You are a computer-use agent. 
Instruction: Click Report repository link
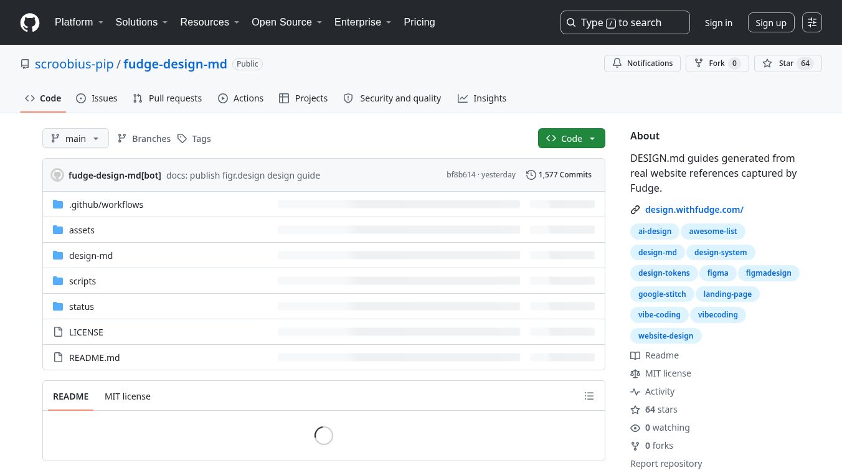tap(666, 464)
